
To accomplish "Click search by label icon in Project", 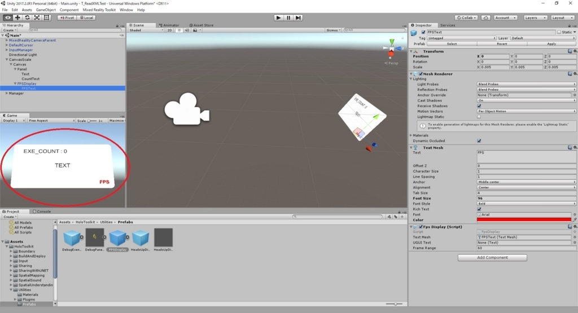I will tap(396, 217).
